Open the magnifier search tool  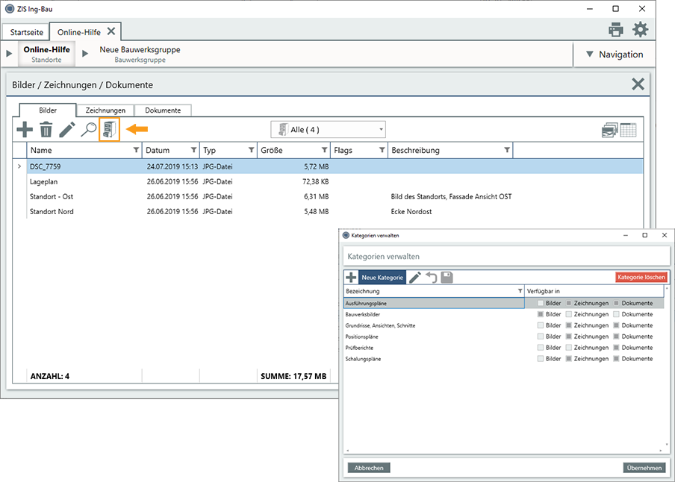[x=88, y=130]
